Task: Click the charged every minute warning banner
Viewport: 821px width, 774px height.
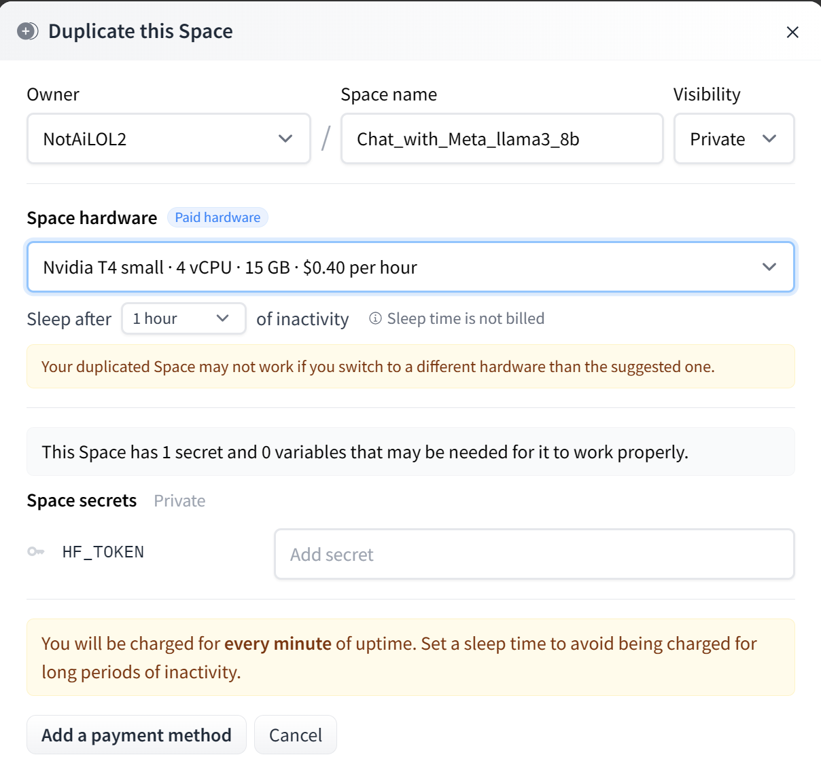Action: 410,657
